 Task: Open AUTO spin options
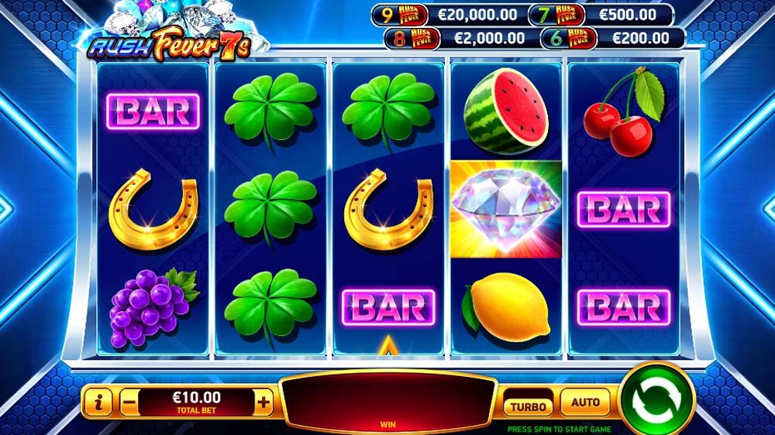pos(585,402)
